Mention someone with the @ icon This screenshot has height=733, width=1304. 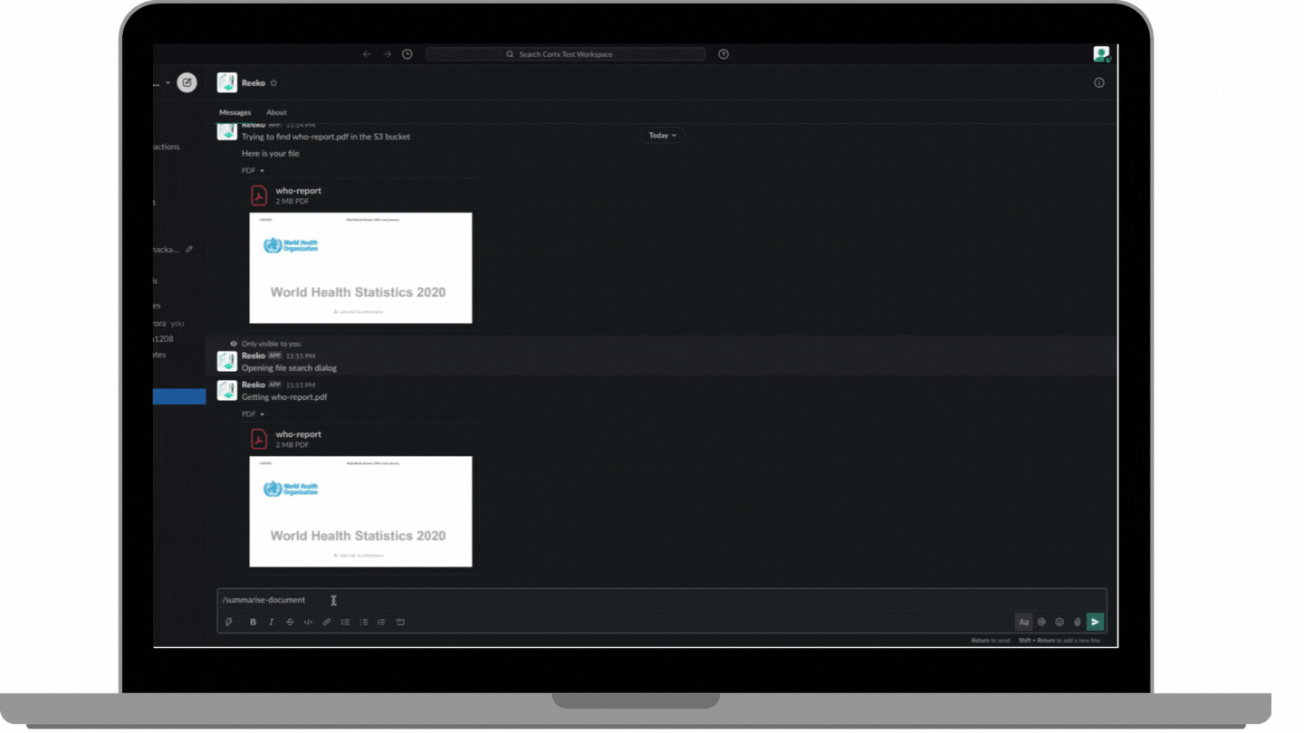[1041, 623]
